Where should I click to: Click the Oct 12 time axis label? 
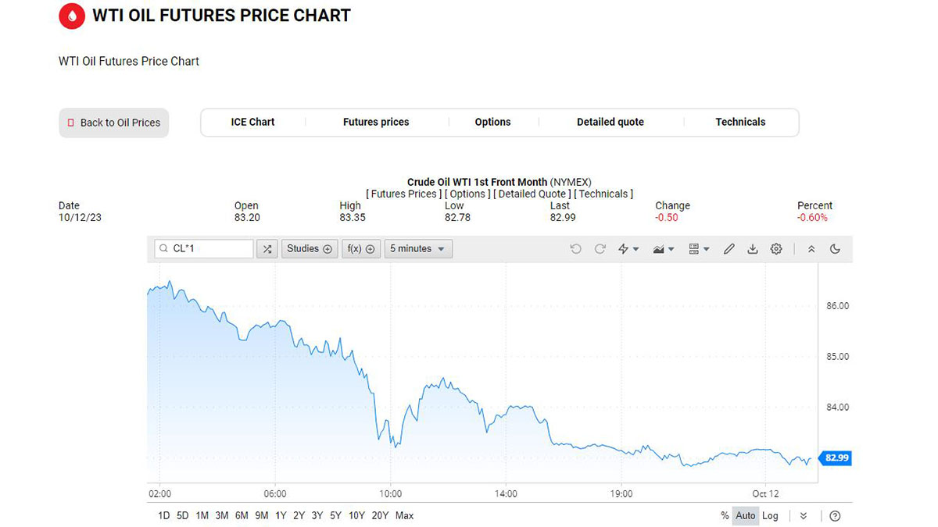point(766,493)
